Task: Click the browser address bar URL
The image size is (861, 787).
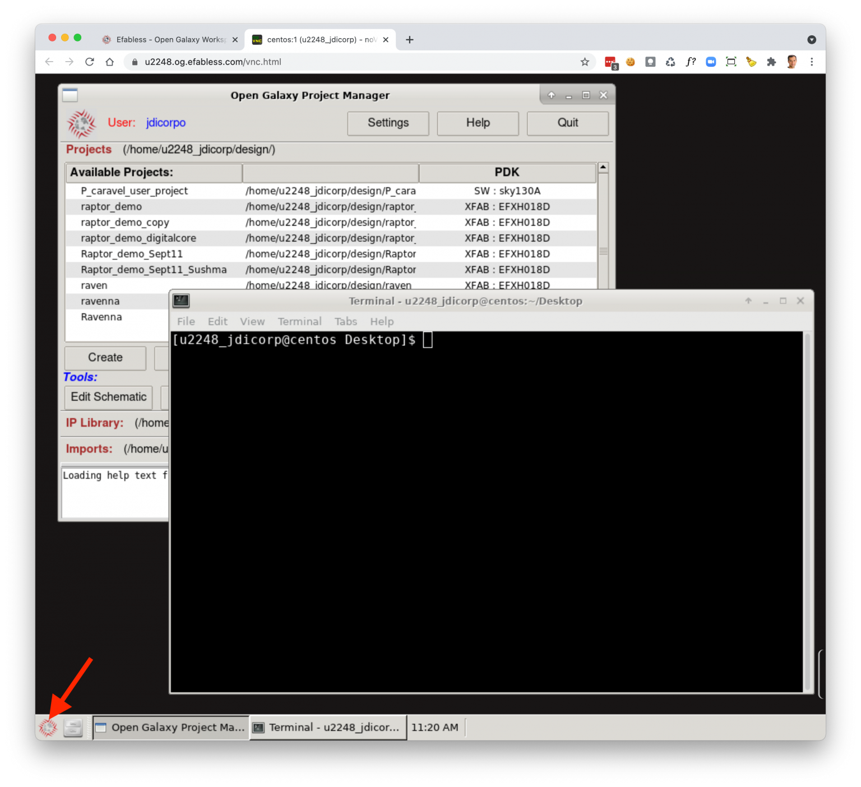Action: [213, 62]
